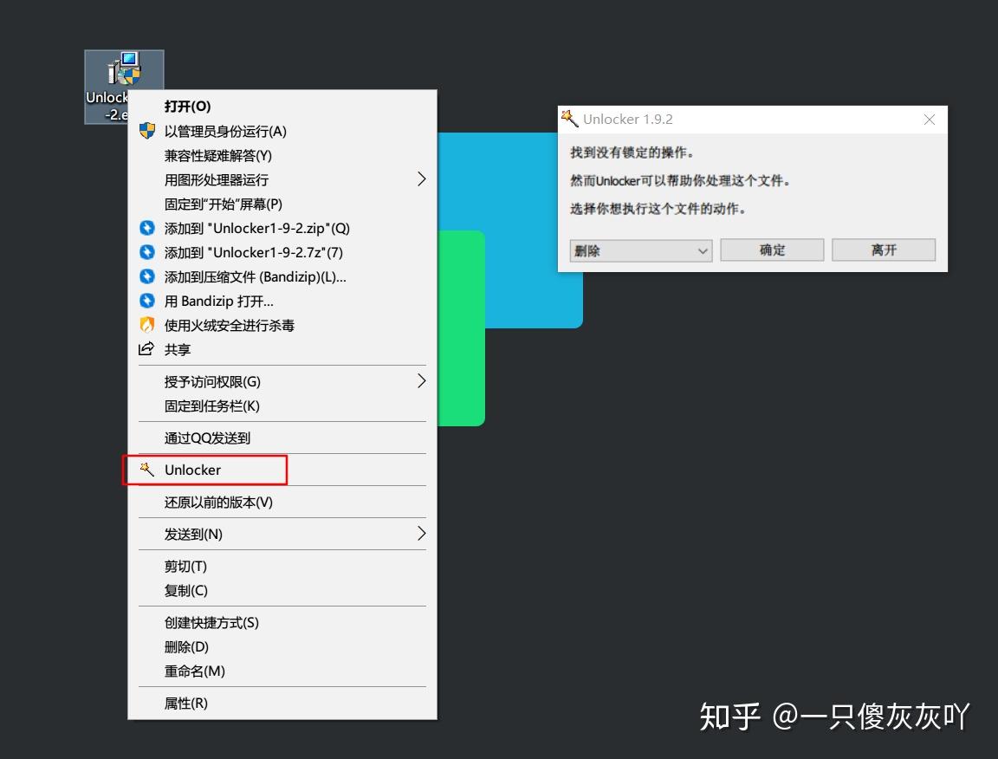The height and width of the screenshot is (759, 998).
Task: Select 剪切(T)
Action: [x=282, y=566]
